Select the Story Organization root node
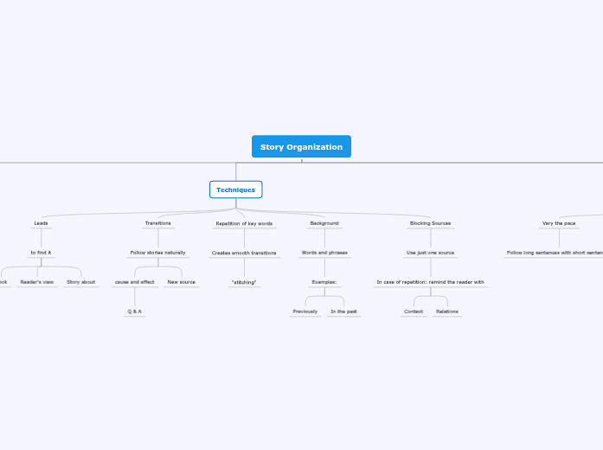The height and width of the screenshot is (450, 603). 301,147
